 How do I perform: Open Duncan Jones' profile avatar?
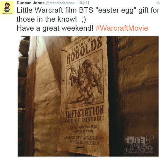click(x=7, y=8)
